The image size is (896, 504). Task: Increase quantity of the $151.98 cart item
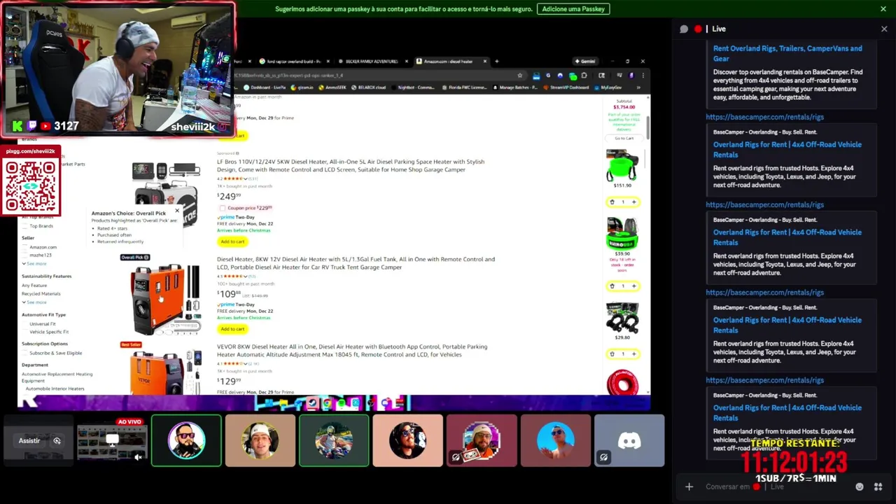[634, 202]
